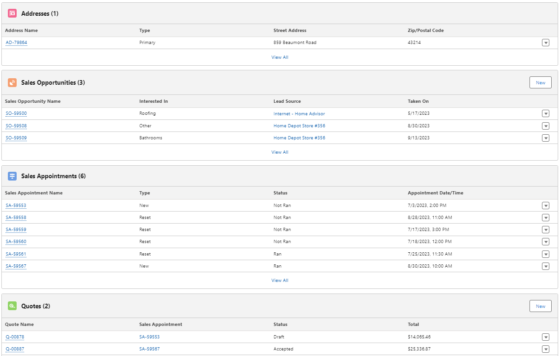
Task: Open row actions dropdown for SO-59508
Action: pyautogui.click(x=546, y=126)
